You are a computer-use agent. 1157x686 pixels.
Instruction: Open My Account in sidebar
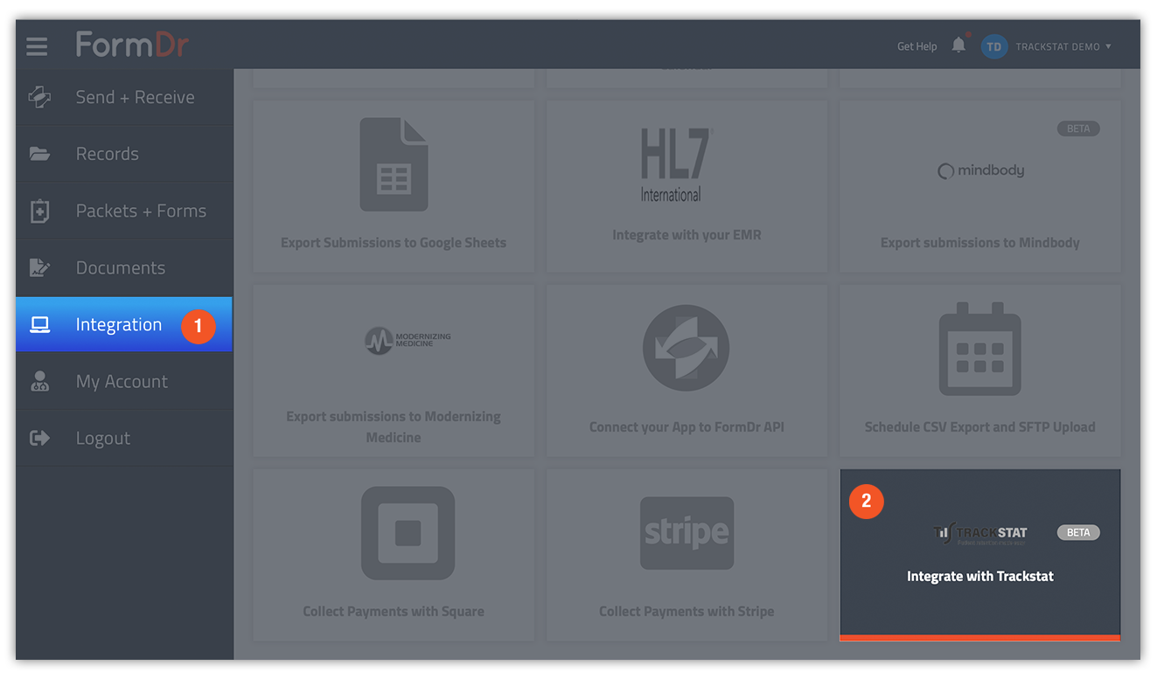tap(124, 381)
